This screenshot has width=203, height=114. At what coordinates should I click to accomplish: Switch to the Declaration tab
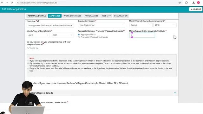(121, 16)
